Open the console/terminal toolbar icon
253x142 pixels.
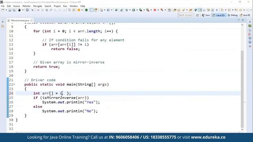[x=27, y=10]
